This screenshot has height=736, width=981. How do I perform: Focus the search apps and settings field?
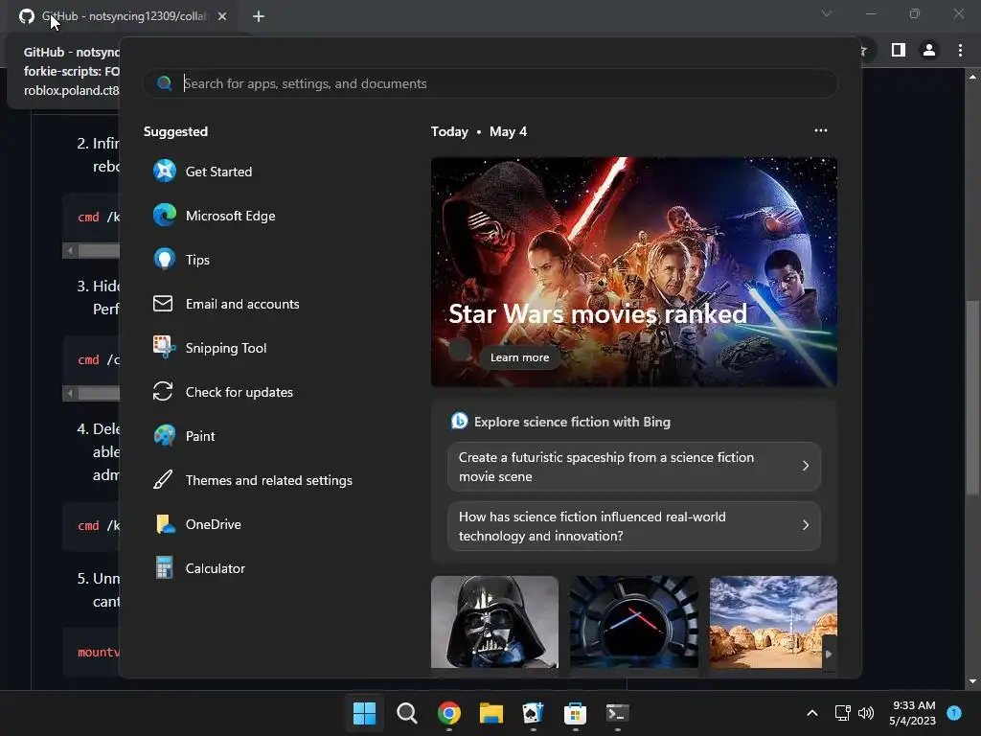coord(490,83)
